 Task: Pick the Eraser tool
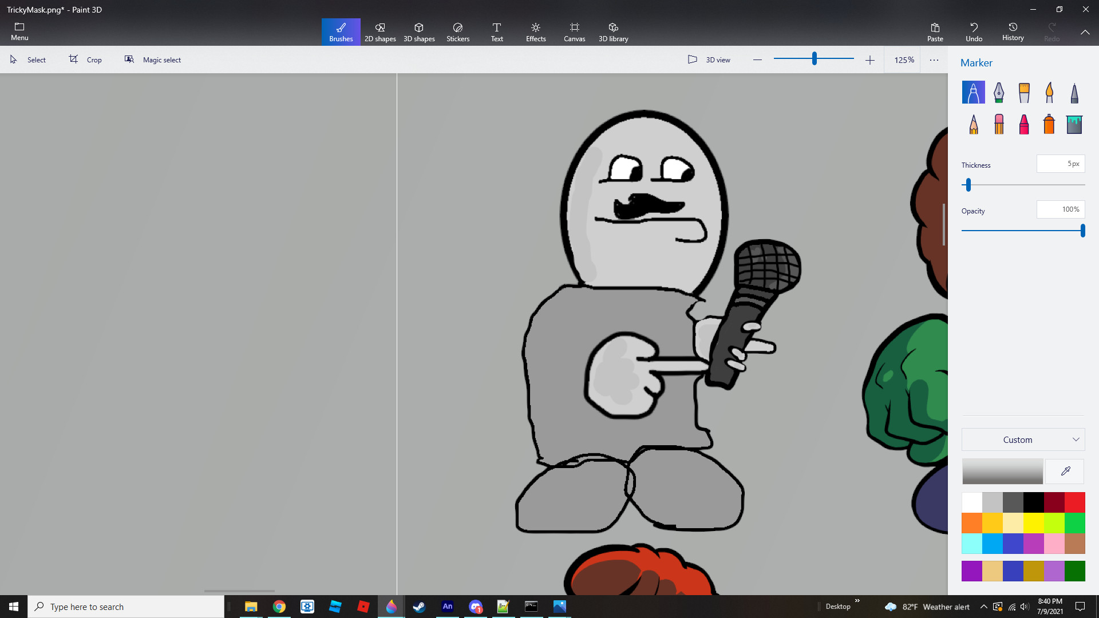pos(999,124)
